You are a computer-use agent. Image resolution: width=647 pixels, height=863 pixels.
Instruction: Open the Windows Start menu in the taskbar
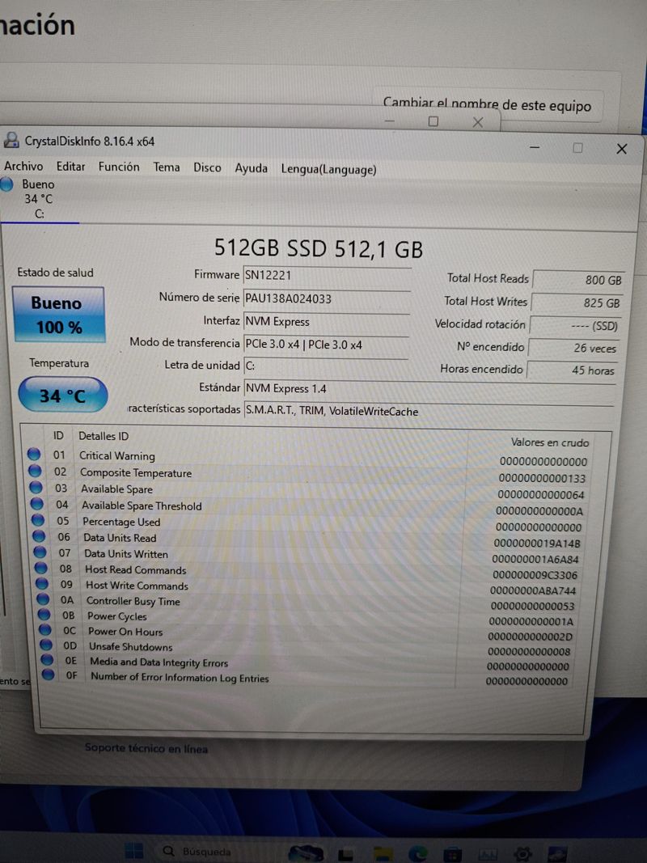[x=133, y=851]
